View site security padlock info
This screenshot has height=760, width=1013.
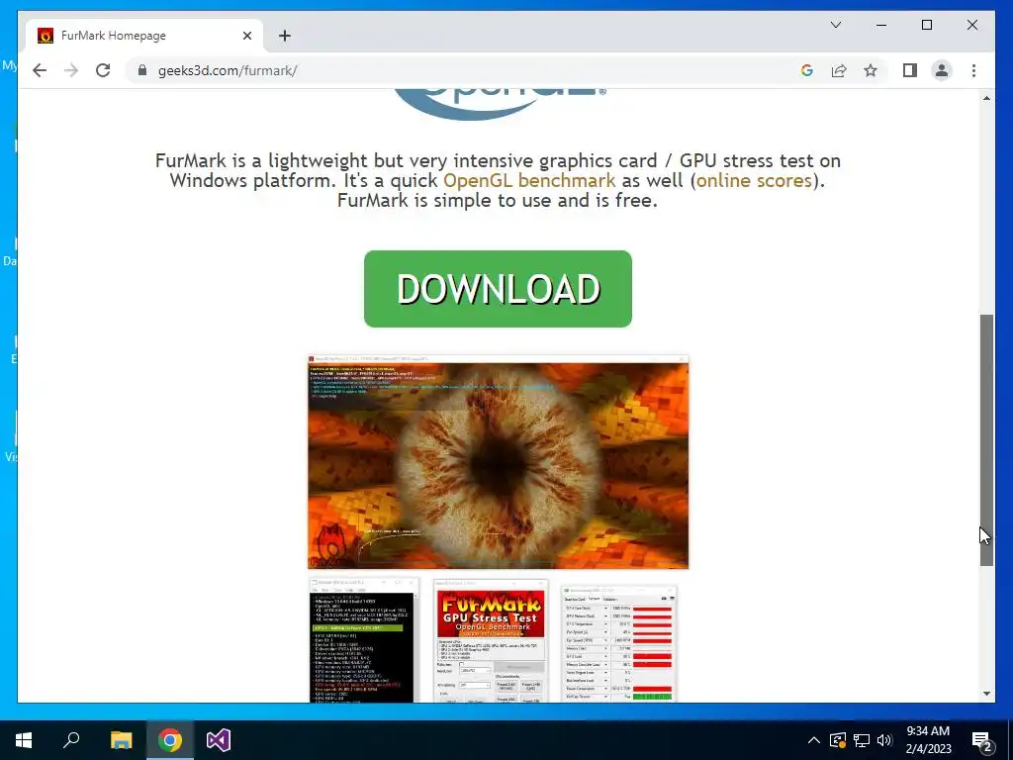click(142, 70)
